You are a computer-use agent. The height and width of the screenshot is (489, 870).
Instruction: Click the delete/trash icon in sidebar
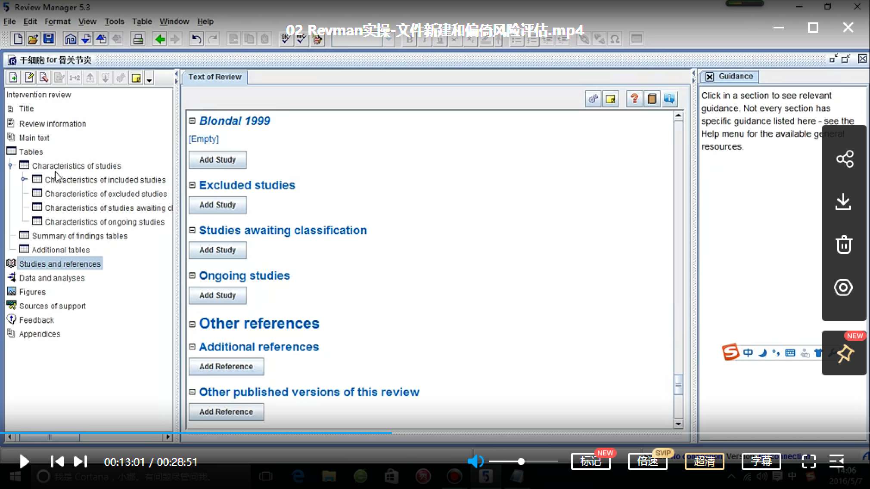[x=843, y=245]
